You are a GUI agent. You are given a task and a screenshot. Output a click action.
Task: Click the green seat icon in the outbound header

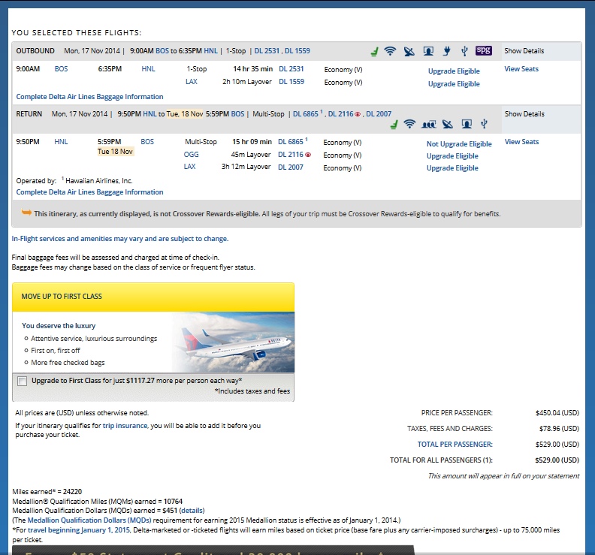click(373, 52)
